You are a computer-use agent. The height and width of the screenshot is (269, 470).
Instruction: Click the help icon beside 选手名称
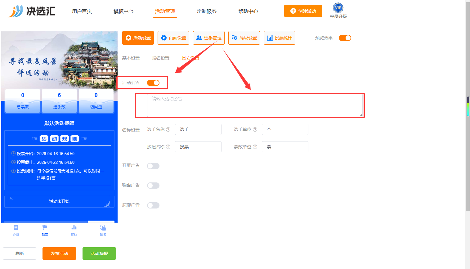tap(168, 129)
